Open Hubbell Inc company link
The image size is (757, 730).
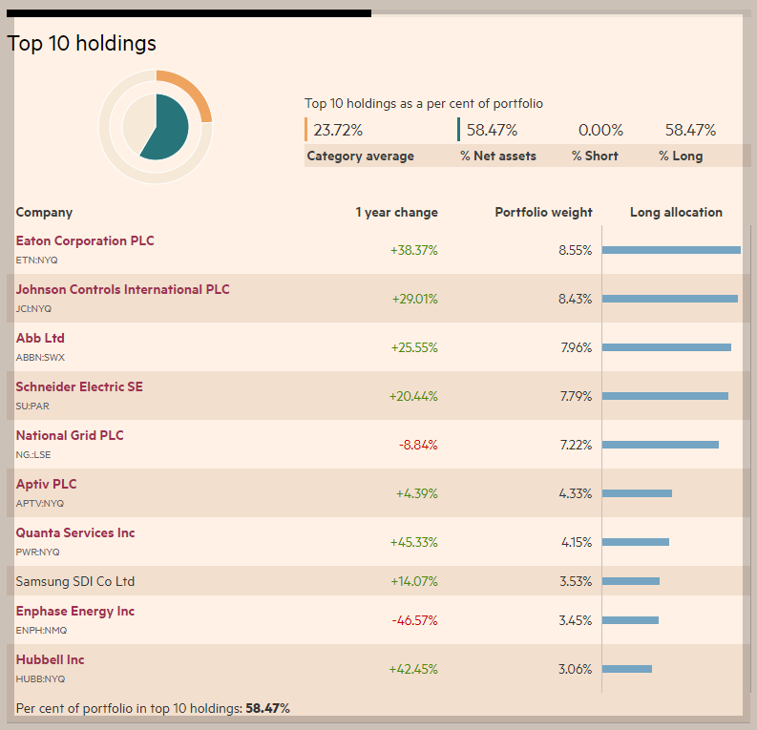pyautogui.click(x=51, y=660)
